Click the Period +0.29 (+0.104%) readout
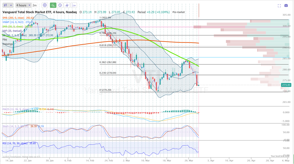 click(154, 12)
